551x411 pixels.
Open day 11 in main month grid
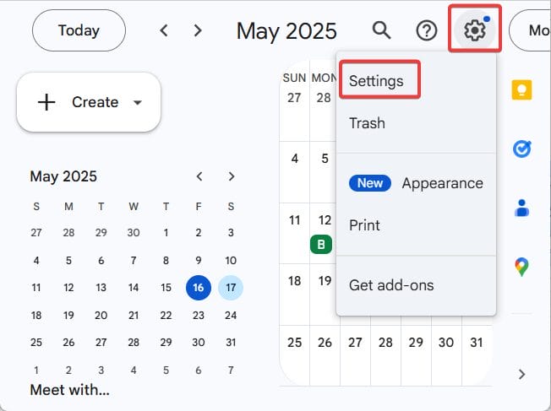[294, 220]
